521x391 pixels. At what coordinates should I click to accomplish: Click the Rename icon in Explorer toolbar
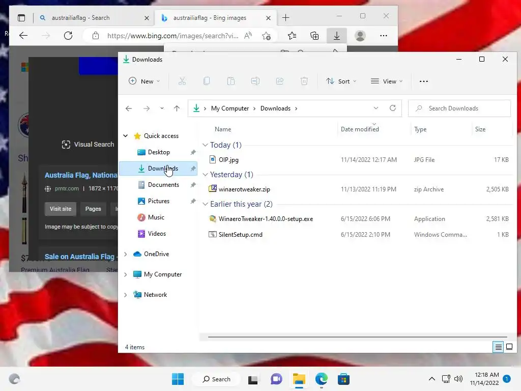tap(255, 81)
